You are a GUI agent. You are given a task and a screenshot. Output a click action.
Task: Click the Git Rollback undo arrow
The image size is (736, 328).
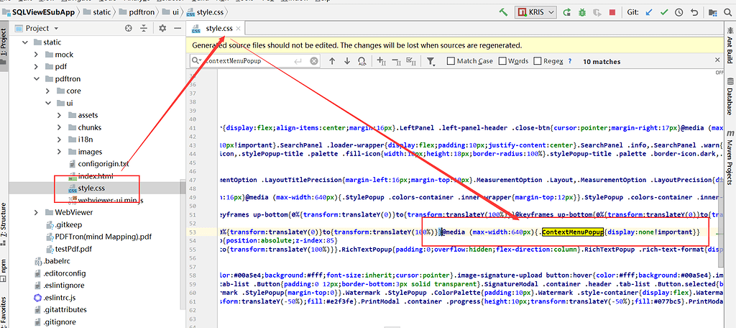point(694,12)
